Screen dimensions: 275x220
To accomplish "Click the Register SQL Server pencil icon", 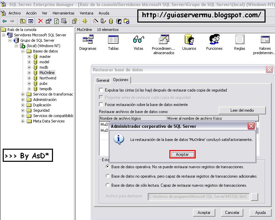I will [103, 21].
